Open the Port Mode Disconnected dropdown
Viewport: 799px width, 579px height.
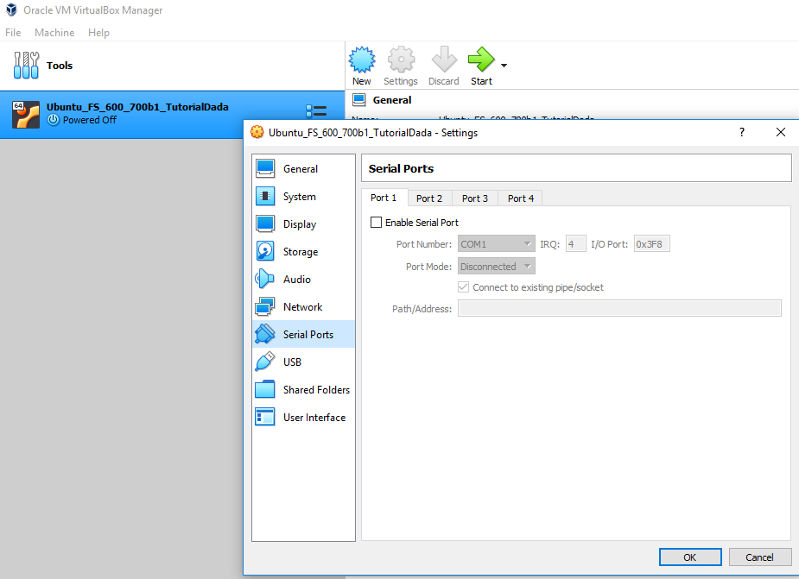tap(497, 267)
